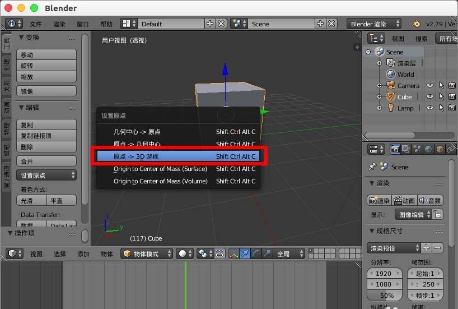458x309 pixels.
Task: Click the 音频 audio button
Action: tap(430, 201)
